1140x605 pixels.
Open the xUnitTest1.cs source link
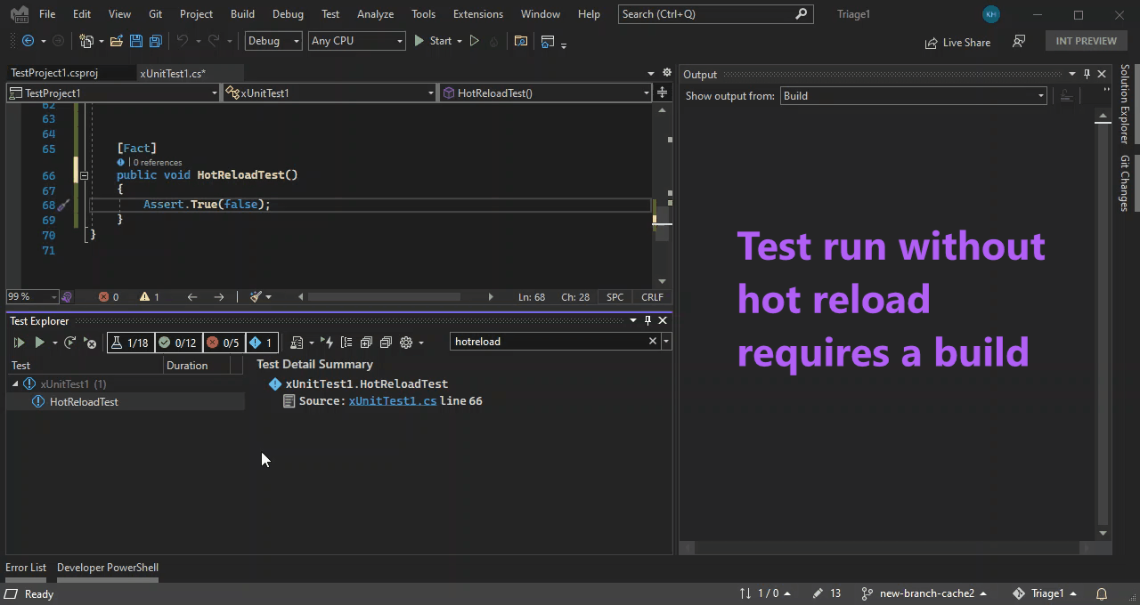392,401
